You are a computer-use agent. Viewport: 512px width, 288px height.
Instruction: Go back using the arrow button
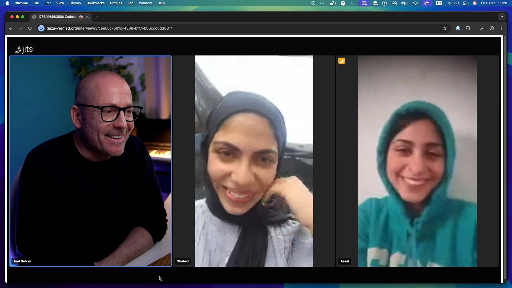(x=11, y=28)
